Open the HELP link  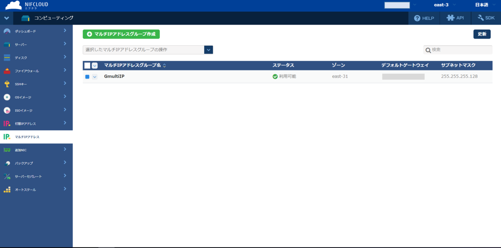(x=424, y=18)
